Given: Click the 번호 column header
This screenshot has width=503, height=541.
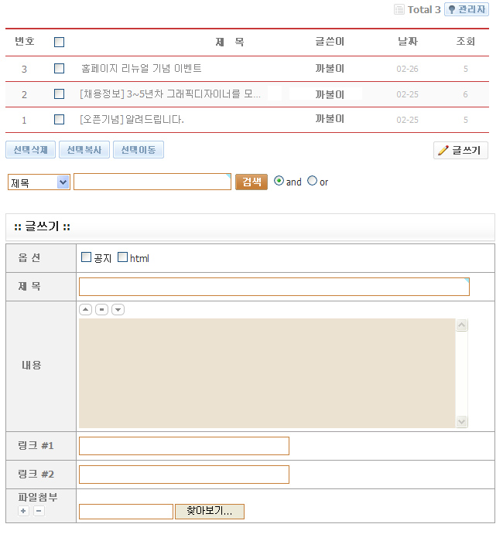Looking at the screenshot, I should pyautogui.click(x=25, y=42).
